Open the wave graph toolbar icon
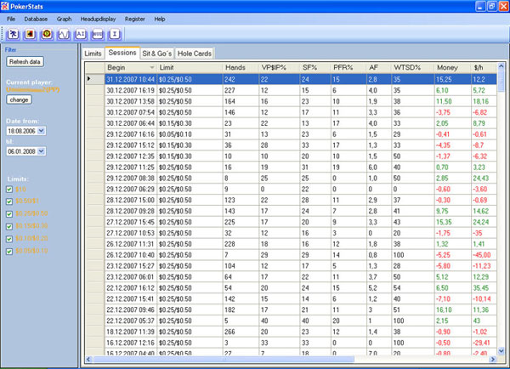The width and height of the screenshot is (510, 369). coord(64,34)
